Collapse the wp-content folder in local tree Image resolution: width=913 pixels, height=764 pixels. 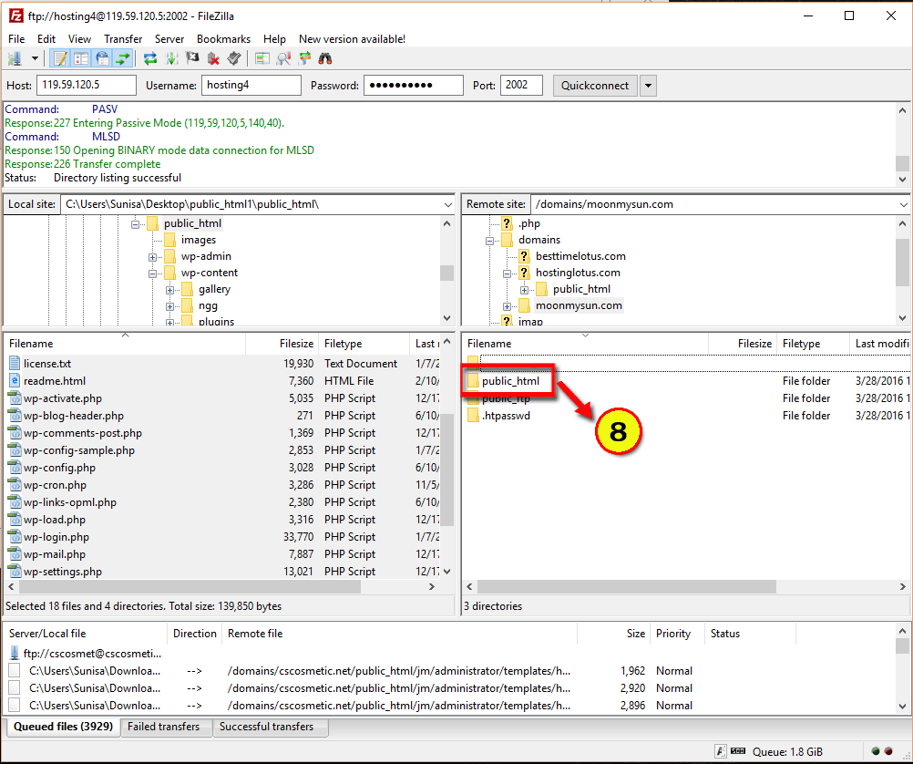click(152, 274)
